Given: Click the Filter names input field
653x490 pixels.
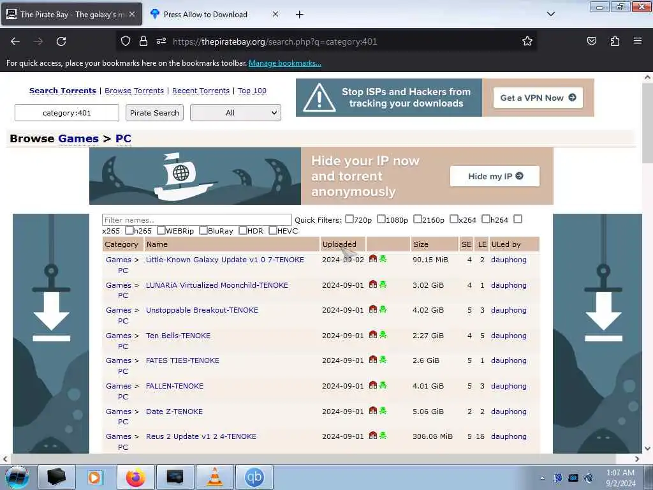Looking at the screenshot, I should coord(196,219).
